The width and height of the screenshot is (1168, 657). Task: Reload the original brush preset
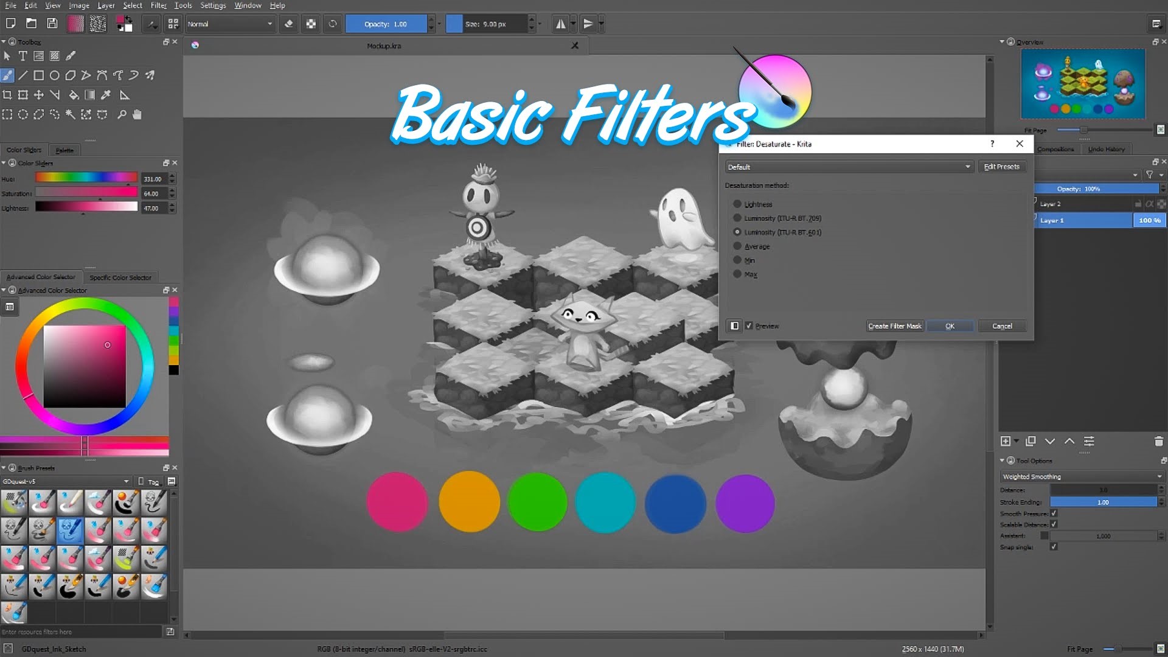[x=333, y=24]
